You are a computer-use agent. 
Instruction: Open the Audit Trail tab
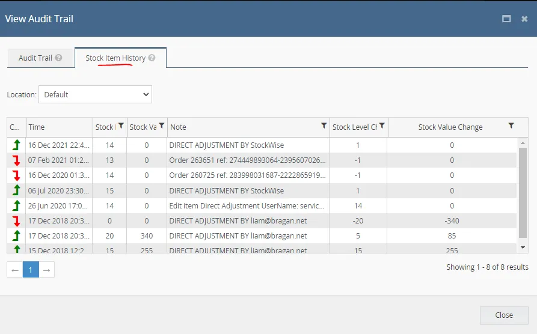(x=40, y=58)
